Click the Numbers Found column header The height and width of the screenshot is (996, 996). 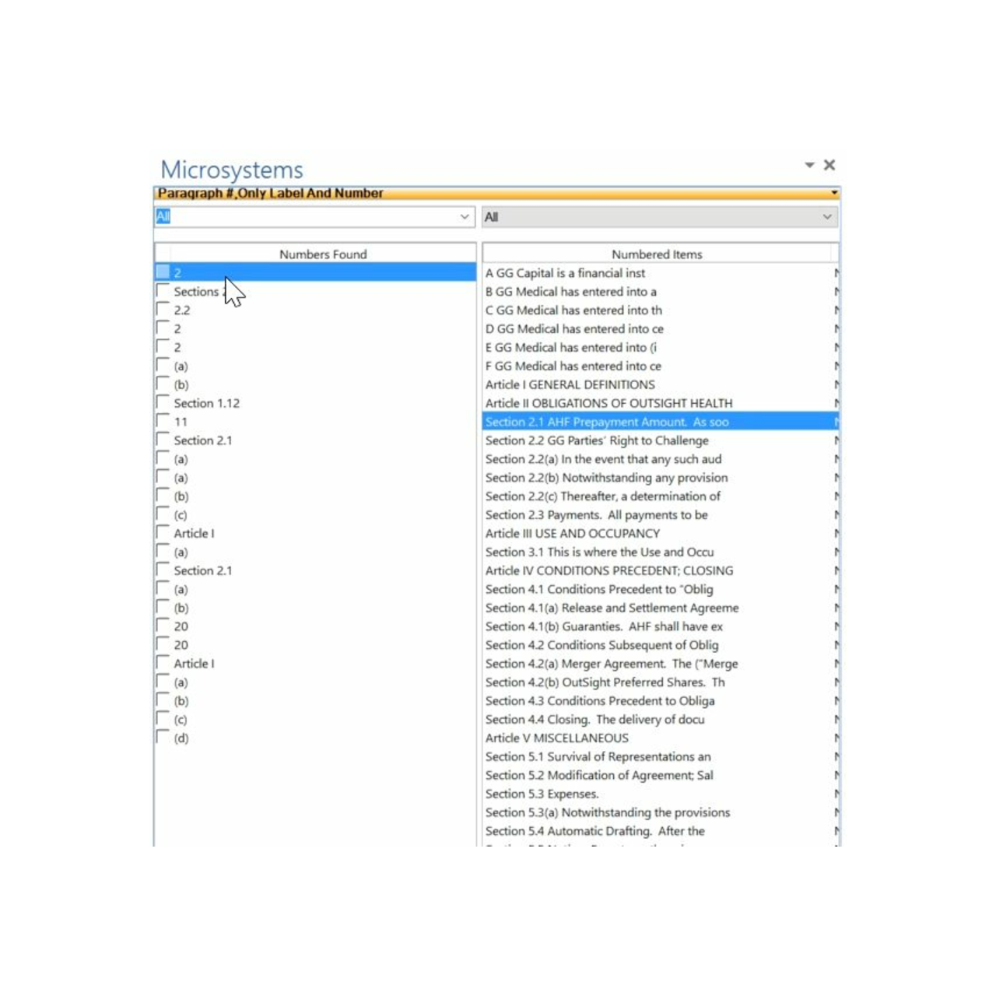tap(322, 254)
